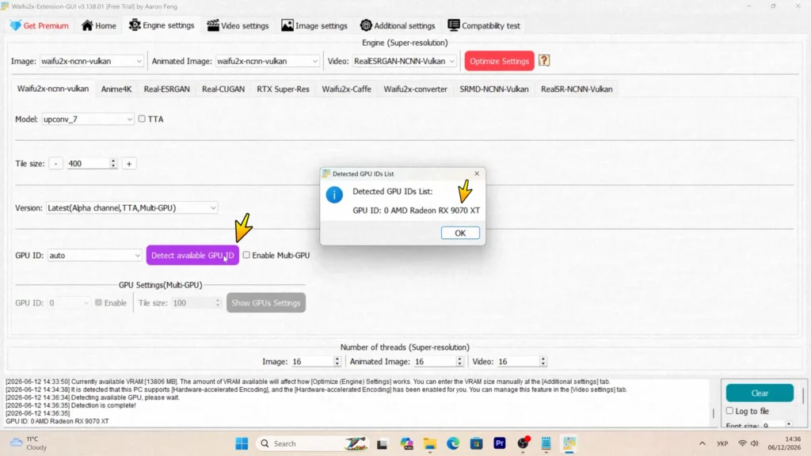Click log text 'GPU ID: 0 AMD Radeon RX 9070 XT'

pyautogui.click(x=57, y=421)
